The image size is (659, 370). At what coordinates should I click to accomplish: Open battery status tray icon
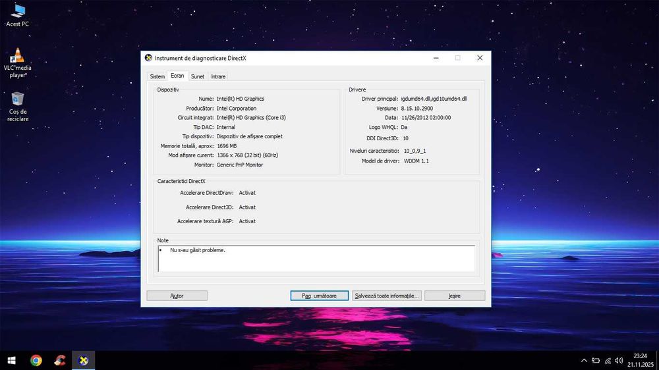click(x=596, y=360)
